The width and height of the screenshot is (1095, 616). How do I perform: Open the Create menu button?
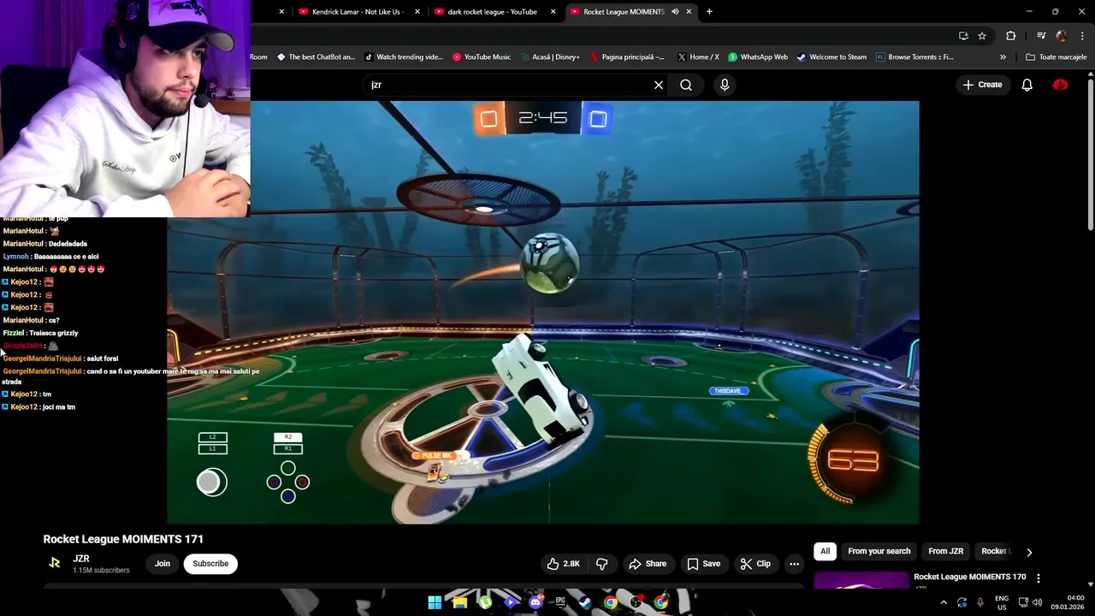tap(982, 85)
